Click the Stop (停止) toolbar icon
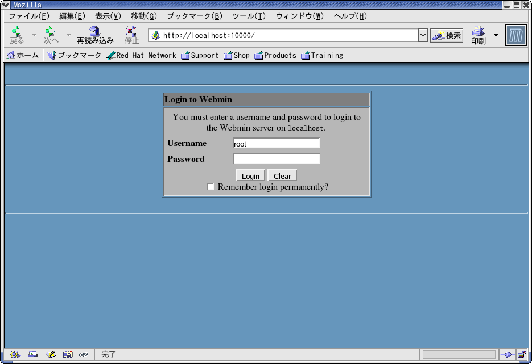The image size is (532, 364). click(131, 31)
